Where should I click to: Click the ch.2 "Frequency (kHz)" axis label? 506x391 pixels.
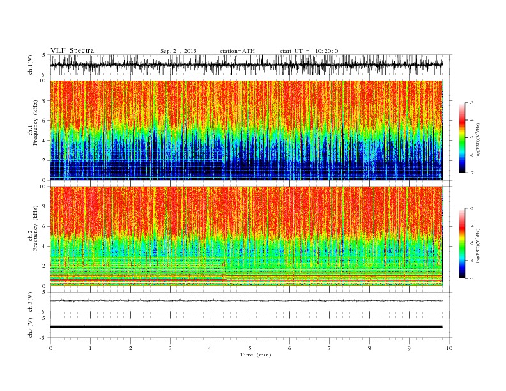[x=35, y=229]
